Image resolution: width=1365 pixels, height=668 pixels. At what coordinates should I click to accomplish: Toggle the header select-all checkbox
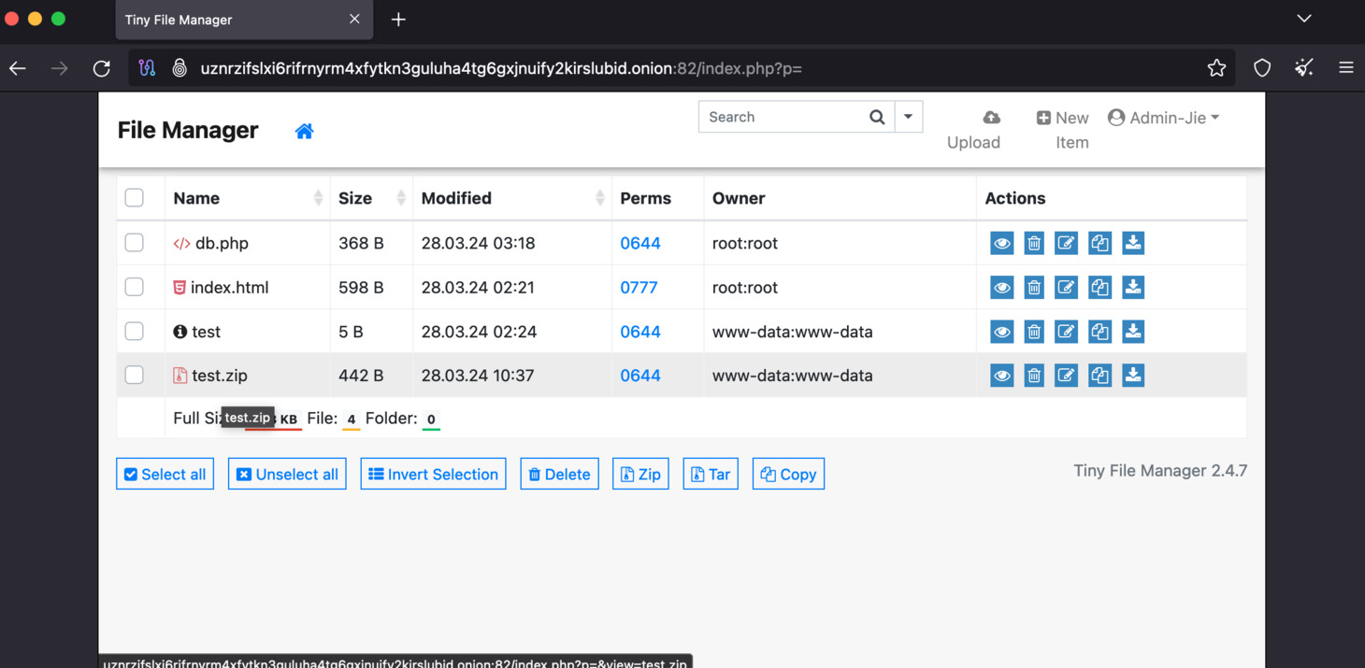(135, 198)
